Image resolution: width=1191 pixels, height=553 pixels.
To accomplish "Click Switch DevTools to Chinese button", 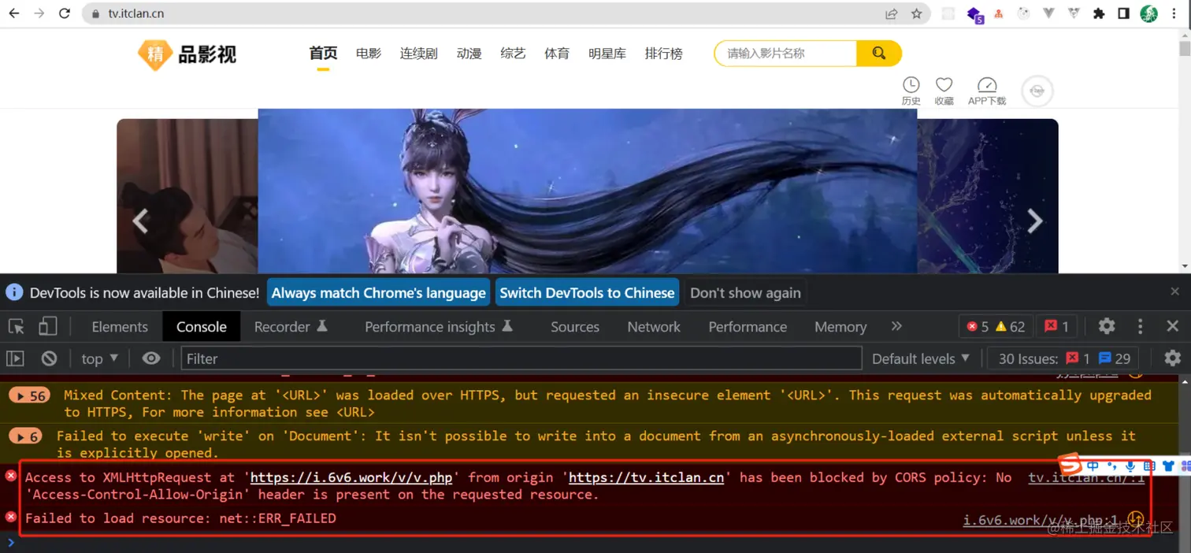I will (x=587, y=292).
